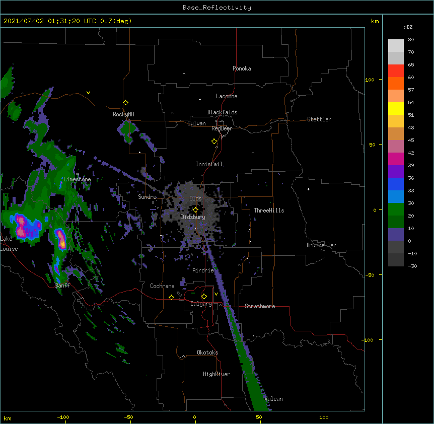This screenshot has height=424, width=434.
Task: Click the Blackfalds city label
Action: click(222, 112)
